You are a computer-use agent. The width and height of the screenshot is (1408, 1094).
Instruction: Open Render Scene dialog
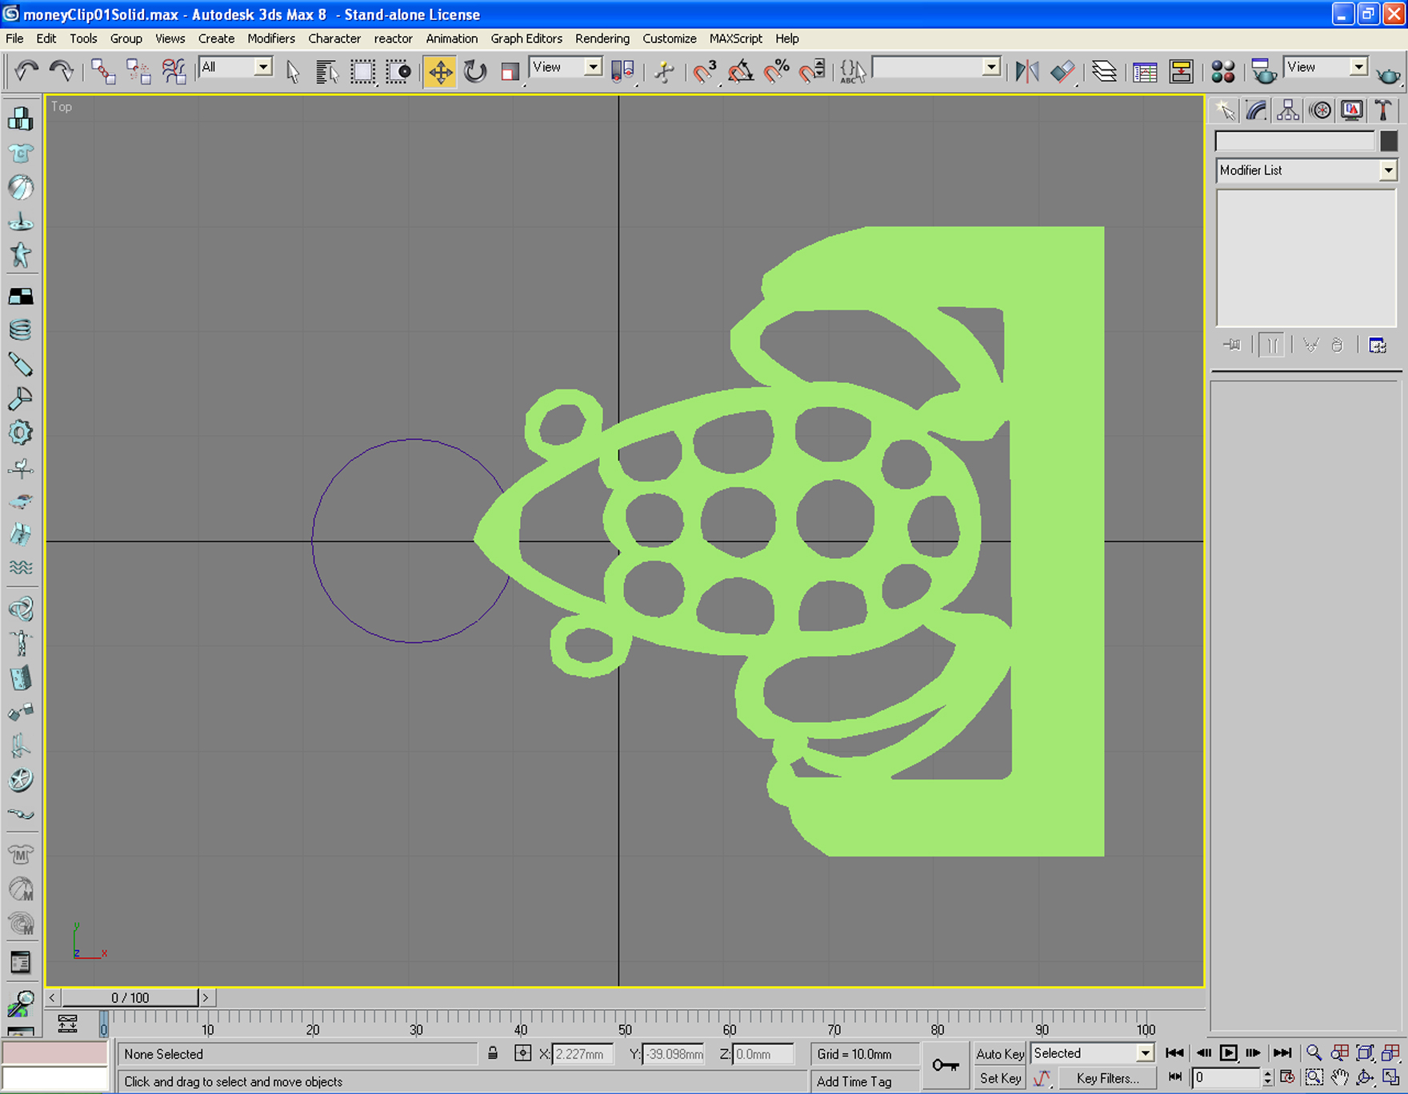(x=1263, y=71)
